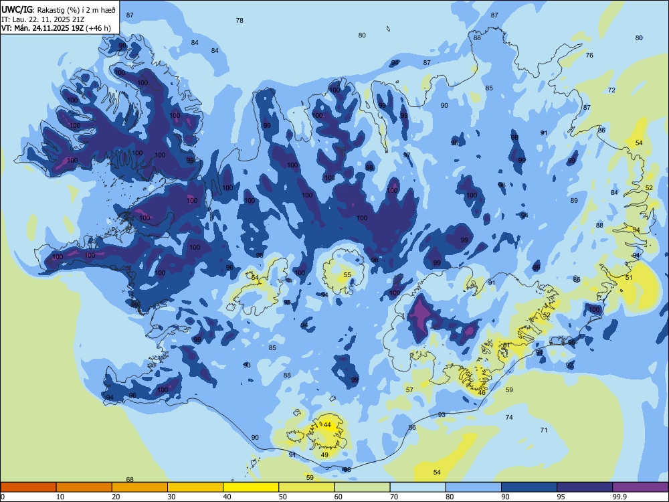Select the golden 30–40 legend swatch
669x502 pixels.
[195, 487]
